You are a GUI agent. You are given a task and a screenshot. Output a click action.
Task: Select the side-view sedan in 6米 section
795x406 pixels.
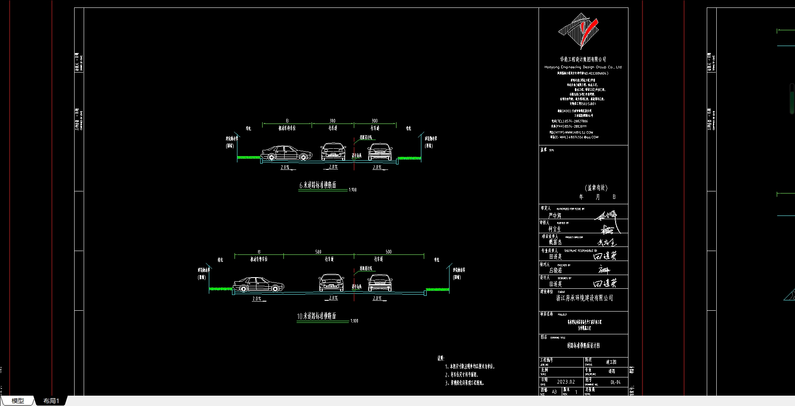point(286,153)
